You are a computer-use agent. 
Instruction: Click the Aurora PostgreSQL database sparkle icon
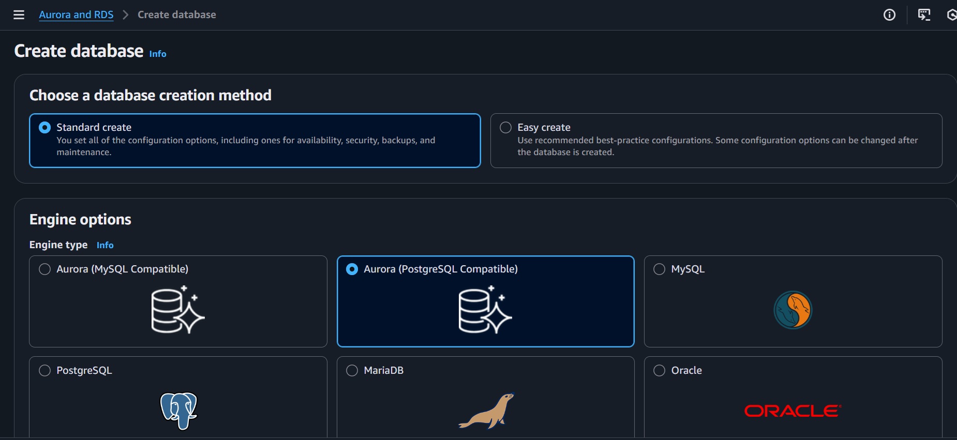click(x=485, y=309)
